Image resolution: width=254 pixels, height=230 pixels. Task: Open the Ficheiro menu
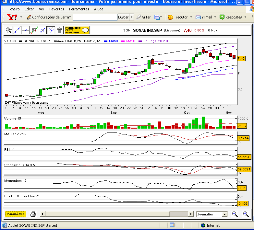[13, 9]
